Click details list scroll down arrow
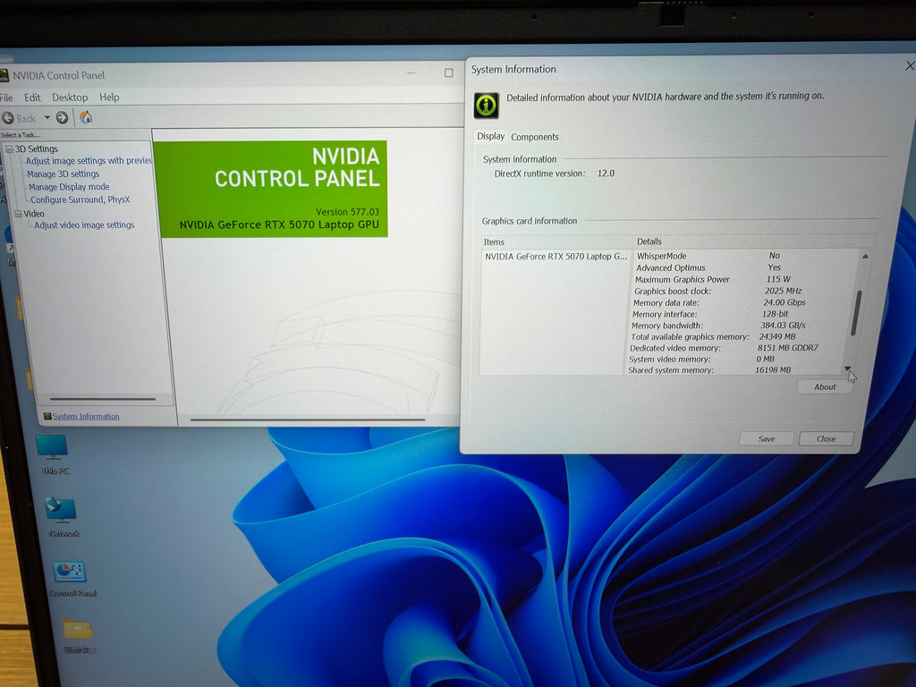The image size is (916, 687). [847, 369]
